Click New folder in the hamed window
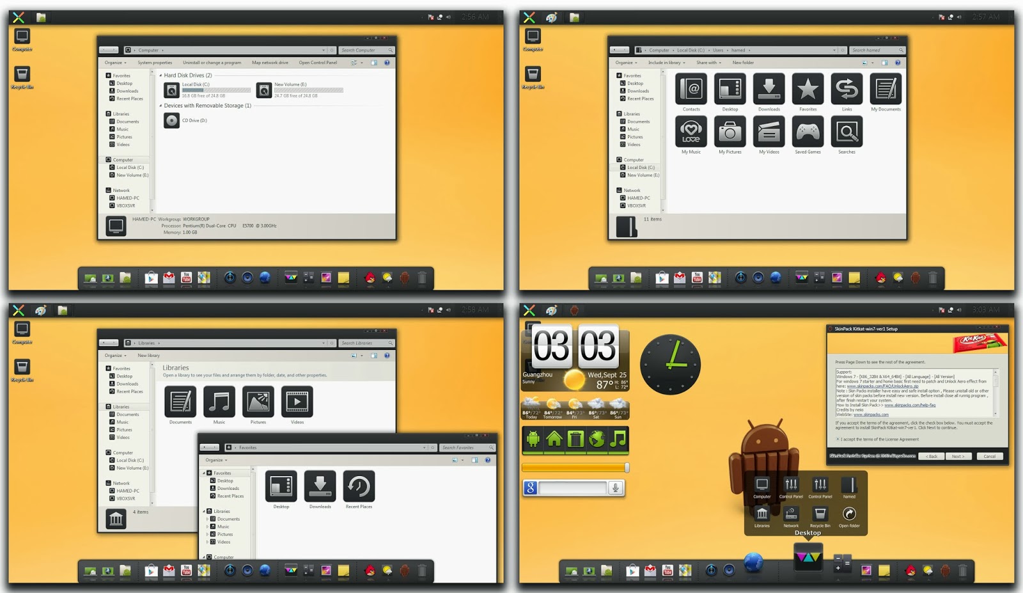This screenshot has height=593, width=1023. (743, 63)
